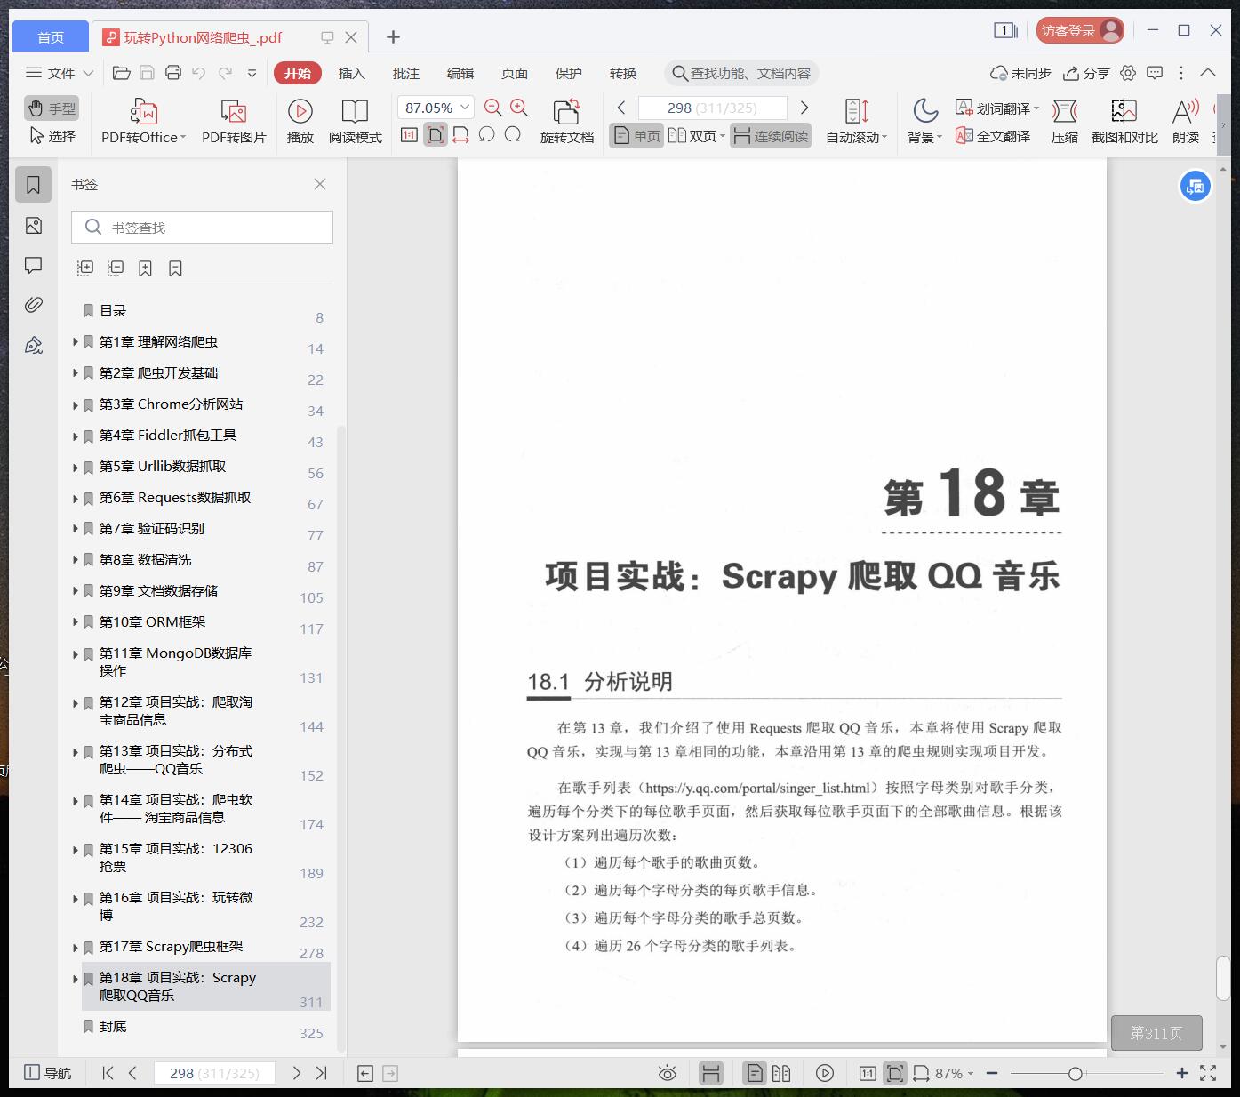Click the zoom in magnifier
This screenshot has height=1097, width=1240.
point(519,108)
